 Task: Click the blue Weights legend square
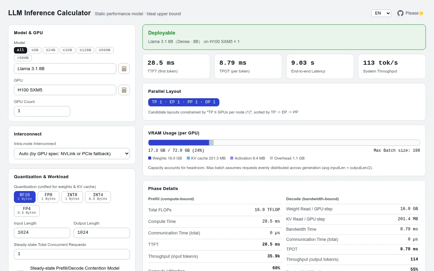(150, 158)
